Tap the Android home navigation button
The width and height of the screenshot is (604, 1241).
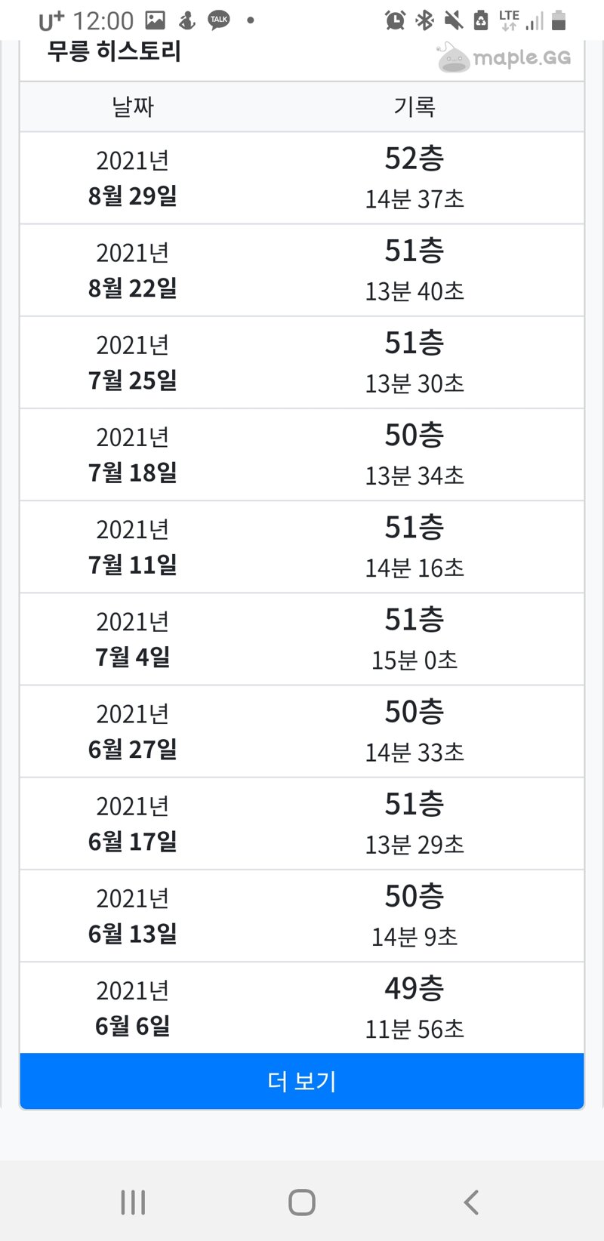point(302,1202)
